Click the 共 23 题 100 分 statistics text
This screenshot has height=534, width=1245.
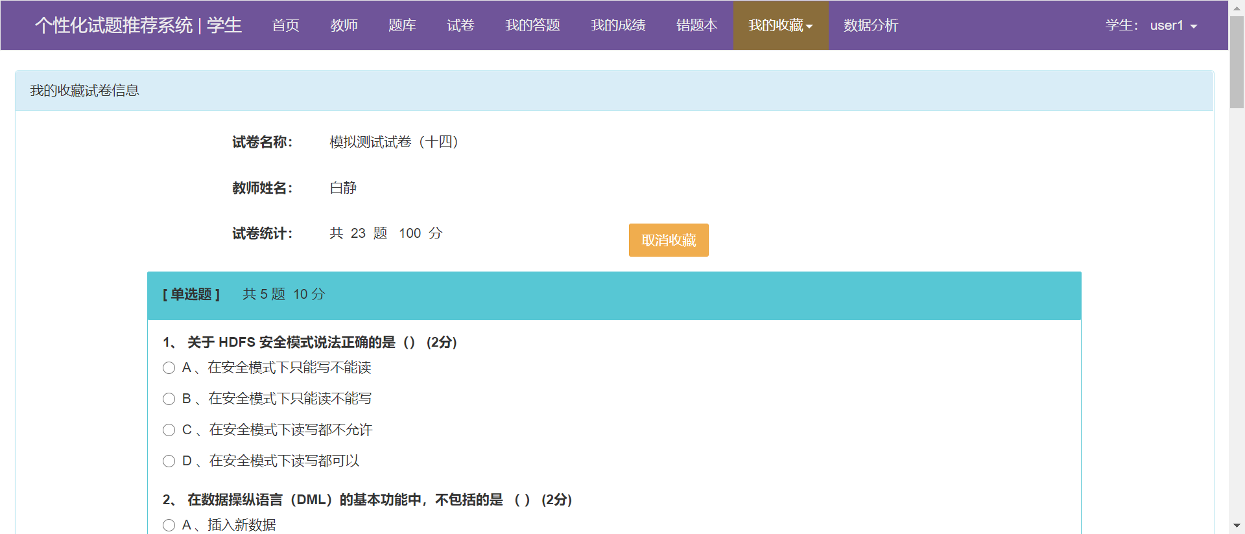point(386,233)
